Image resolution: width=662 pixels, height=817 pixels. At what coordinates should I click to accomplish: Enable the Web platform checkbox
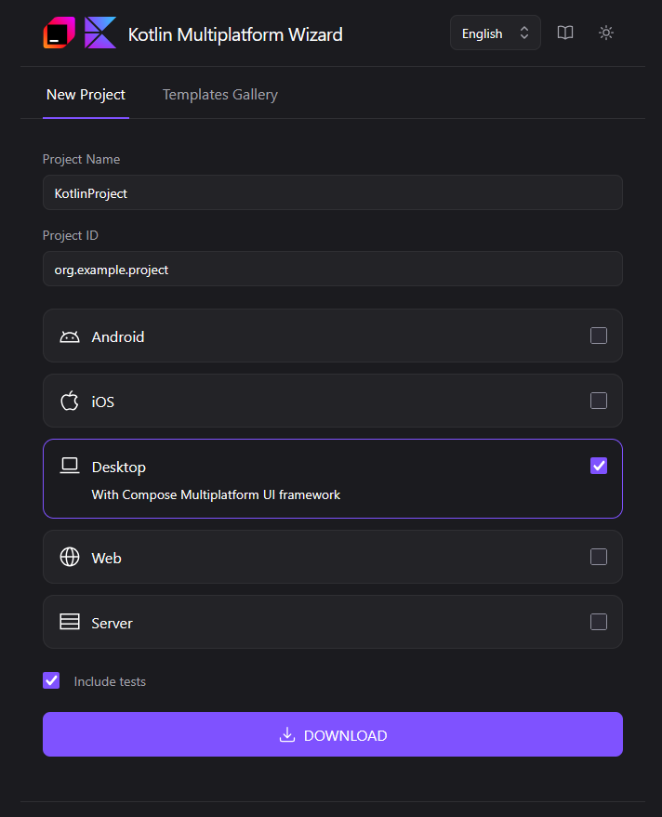[599, 557]
